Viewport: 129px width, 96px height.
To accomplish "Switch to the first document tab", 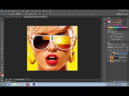I will pyautogui.click(x=13, y=17).
